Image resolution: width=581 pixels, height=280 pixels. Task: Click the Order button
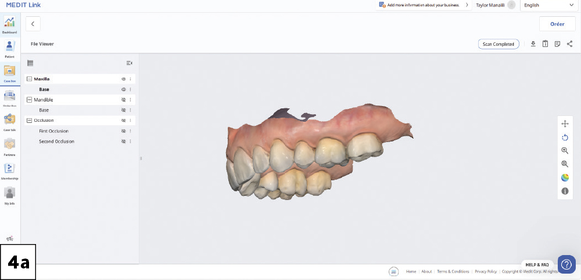click(x=557, y=24)
